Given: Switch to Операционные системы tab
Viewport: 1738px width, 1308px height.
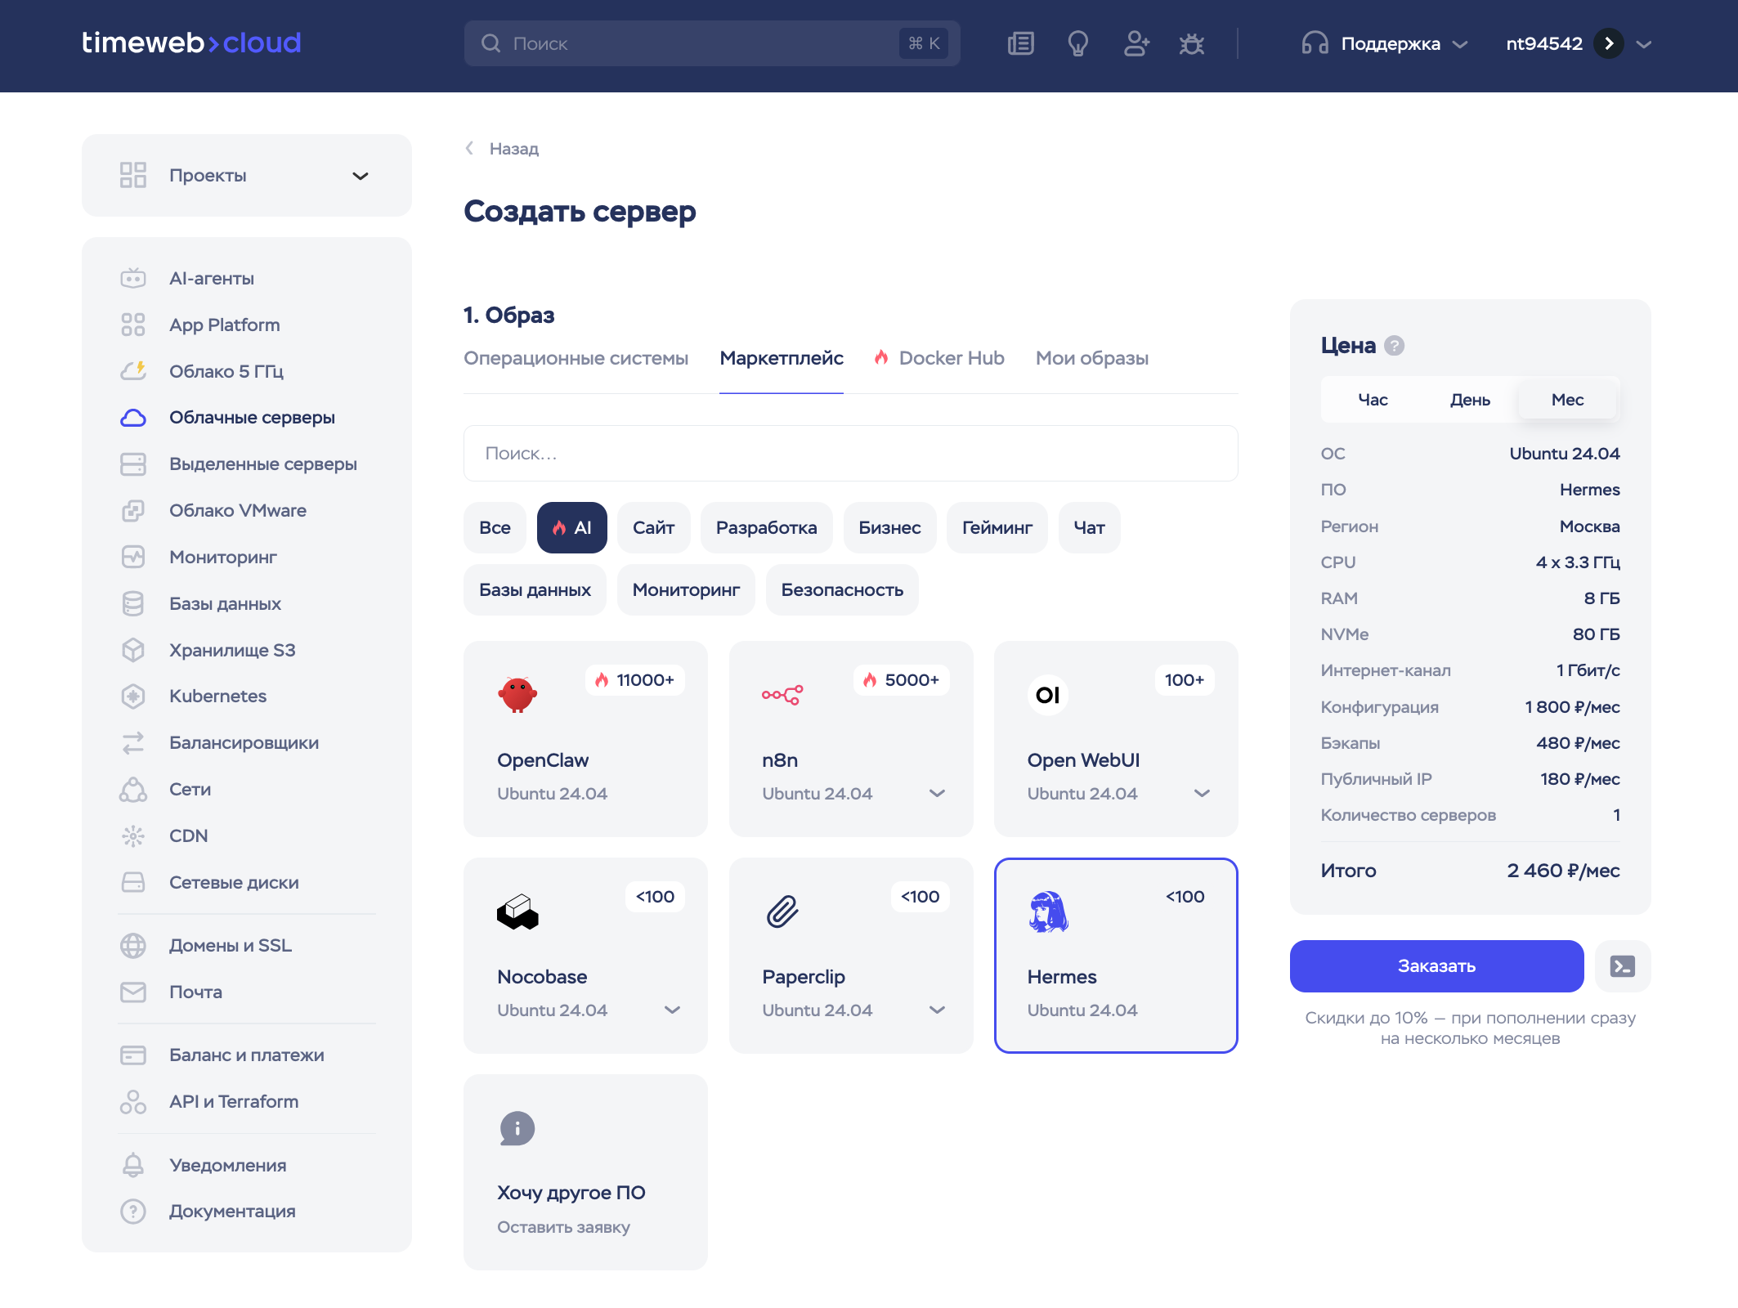Looking at the screenshot, I should coord(576,358).
